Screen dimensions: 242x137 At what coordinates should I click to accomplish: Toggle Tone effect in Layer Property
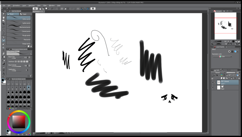point(232,51)
